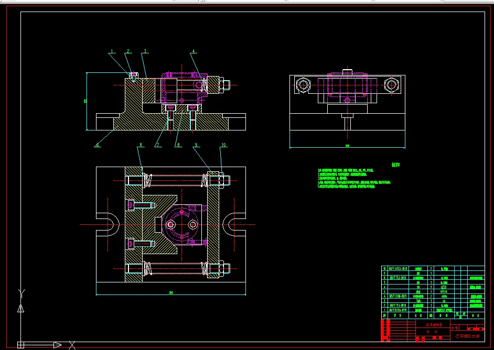Select part balloon number 1 in front view

[112, 52]
